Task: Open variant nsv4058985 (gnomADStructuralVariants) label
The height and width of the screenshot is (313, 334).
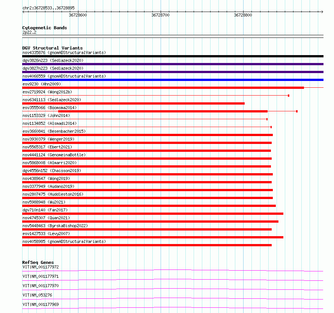Action: pyautogui.click(x=64, y=241)
